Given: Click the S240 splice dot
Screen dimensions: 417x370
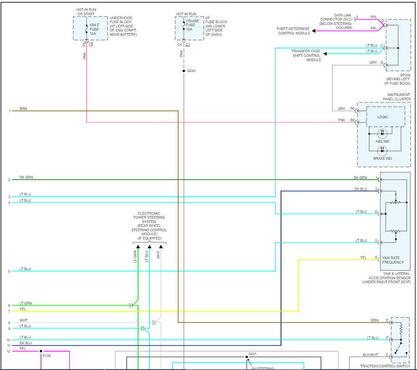Looking at the screenshot, I should pos(184,71).
